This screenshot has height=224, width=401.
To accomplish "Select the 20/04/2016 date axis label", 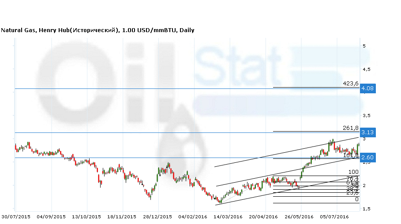I will click(x=263, y=217).
